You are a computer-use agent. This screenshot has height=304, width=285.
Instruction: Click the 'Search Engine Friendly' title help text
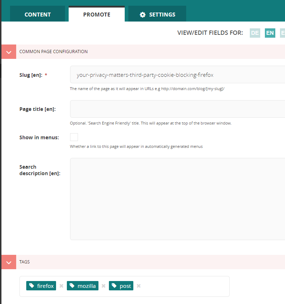(151, 123)
